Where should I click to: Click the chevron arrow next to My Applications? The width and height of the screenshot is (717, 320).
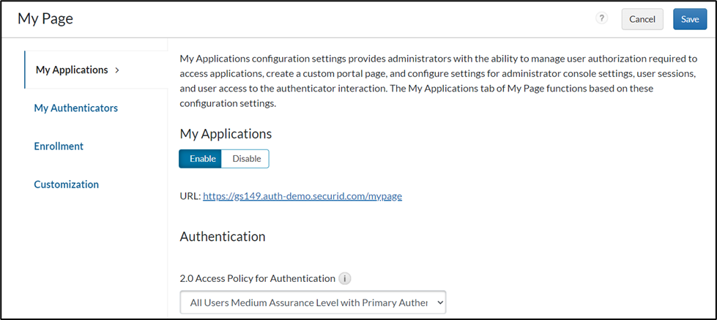(x=117, y=70)
